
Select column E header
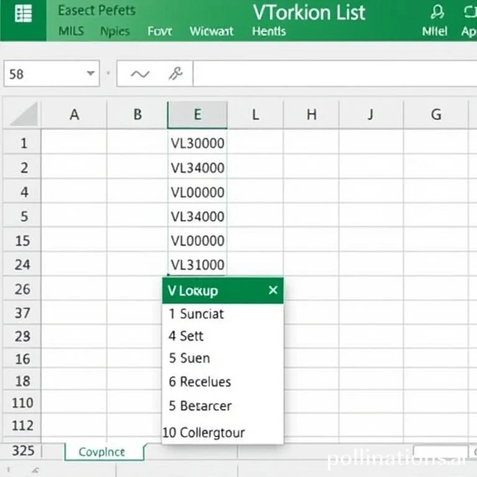click(198, 115)
